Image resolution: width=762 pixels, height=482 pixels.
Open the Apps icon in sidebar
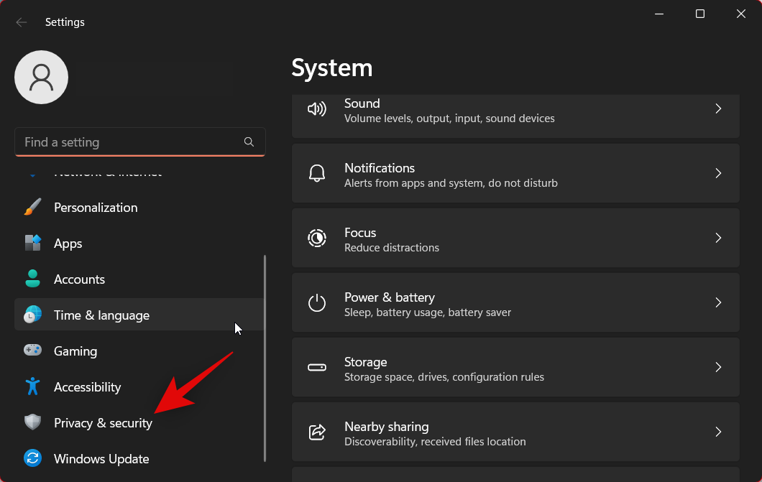pyautogui.click(x=33, y=244)
